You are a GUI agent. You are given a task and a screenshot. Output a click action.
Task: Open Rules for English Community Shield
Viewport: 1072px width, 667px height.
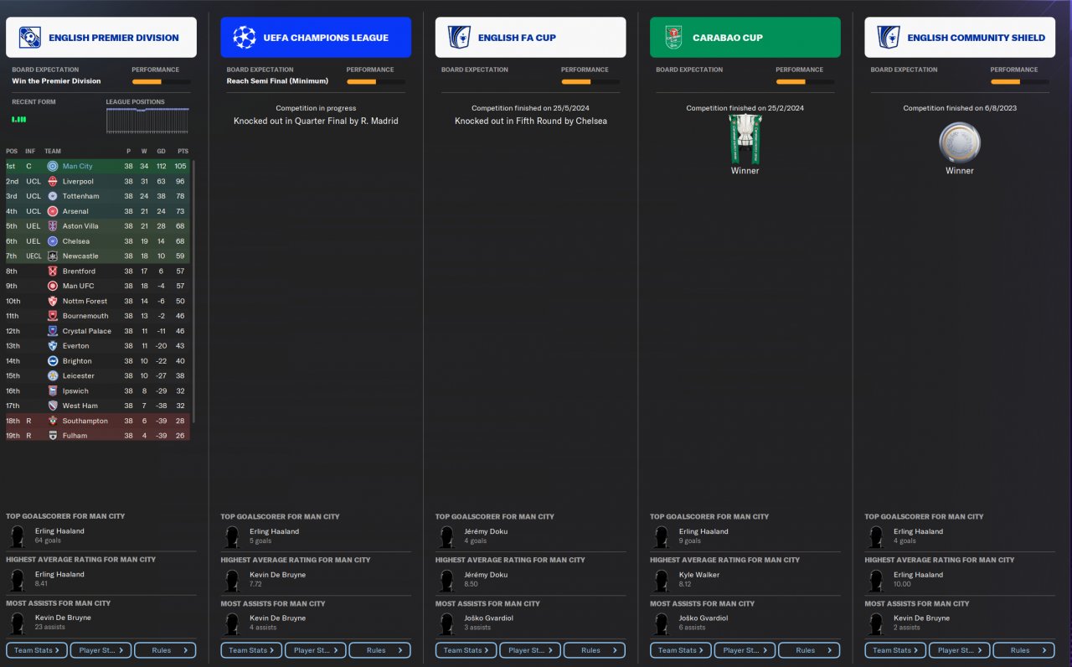click(1024, 650)
